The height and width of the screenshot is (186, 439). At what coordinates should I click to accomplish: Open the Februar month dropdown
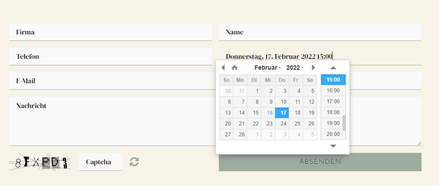(x=267, y=68)
